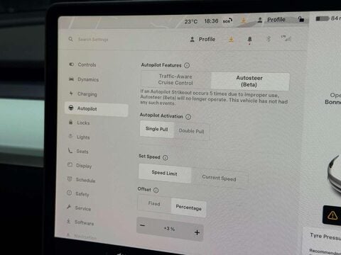Select Traffic-Aware Cruise Control option

[175, 79]
